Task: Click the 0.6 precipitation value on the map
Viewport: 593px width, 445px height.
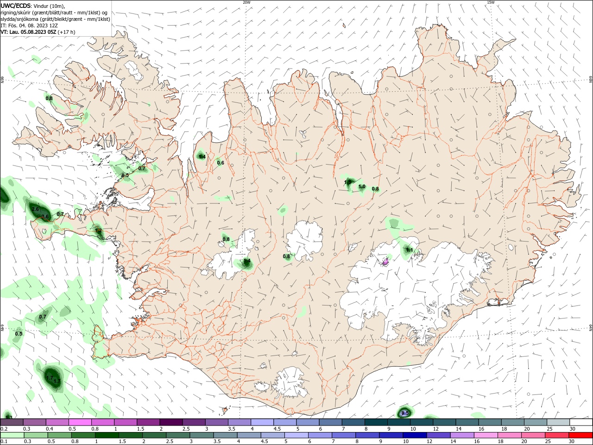Action: click(221, 163)
